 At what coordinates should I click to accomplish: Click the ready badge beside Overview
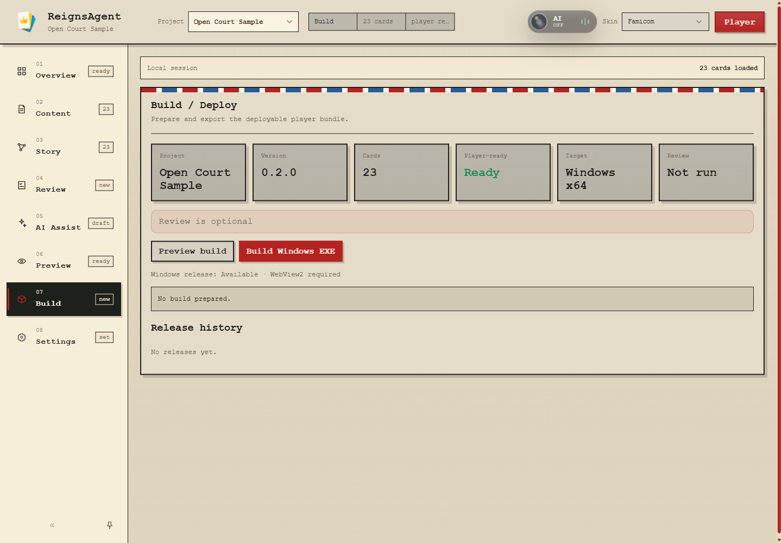[x=101, y=71]
